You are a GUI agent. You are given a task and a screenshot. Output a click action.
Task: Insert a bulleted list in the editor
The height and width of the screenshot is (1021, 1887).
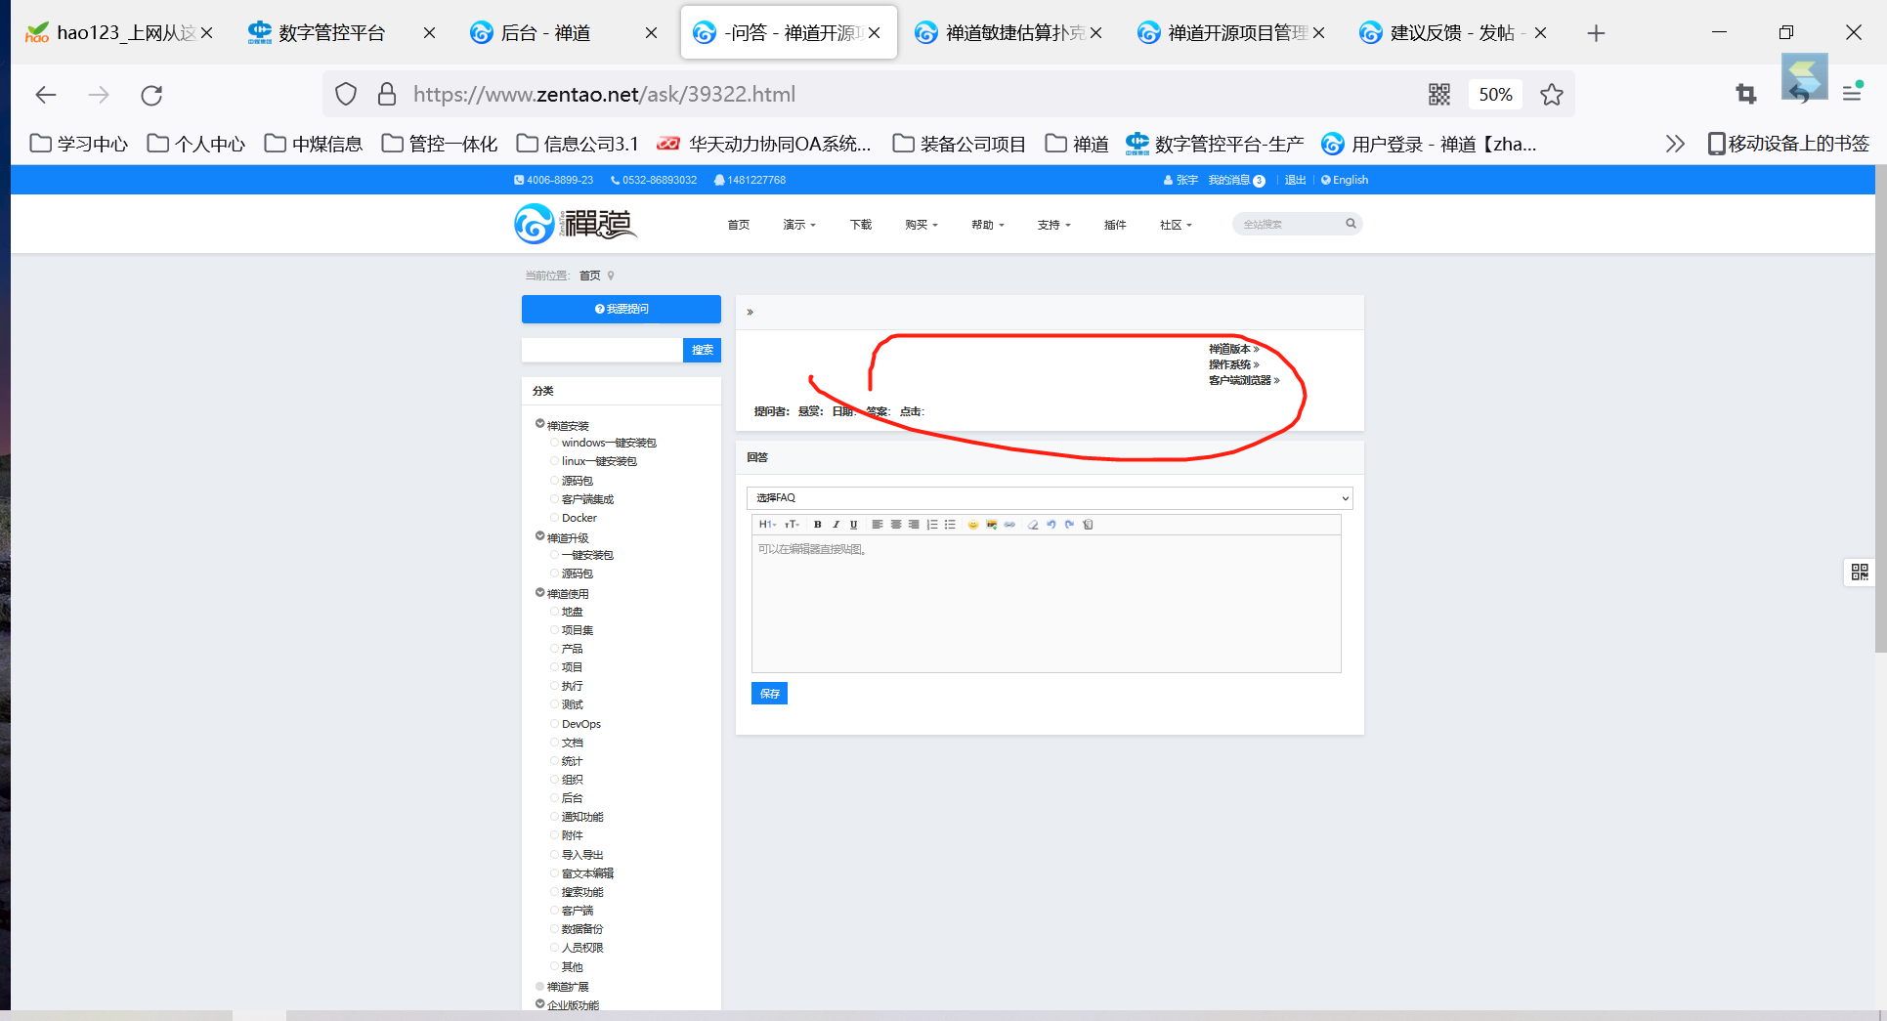tap(950, 525)
